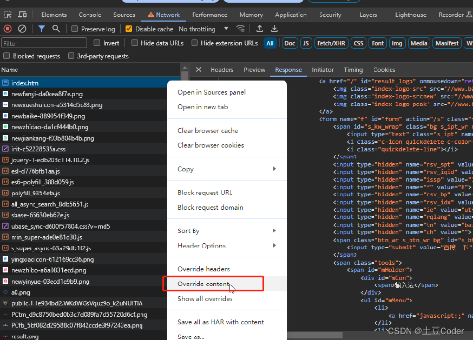Toggle the device toolbar icon
This screenshot has height=340, width=473.
tap(22, 14)
